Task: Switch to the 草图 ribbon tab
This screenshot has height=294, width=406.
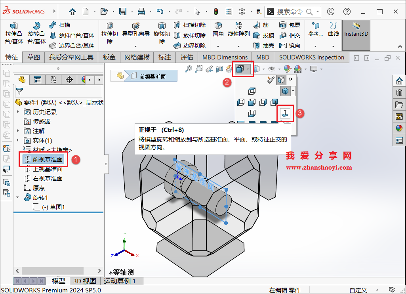Action: (x=34, y=57)
